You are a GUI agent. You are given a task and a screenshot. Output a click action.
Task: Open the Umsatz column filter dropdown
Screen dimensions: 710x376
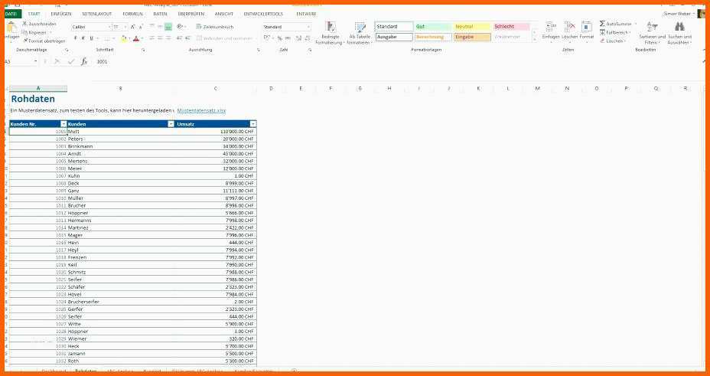point(252,124)
